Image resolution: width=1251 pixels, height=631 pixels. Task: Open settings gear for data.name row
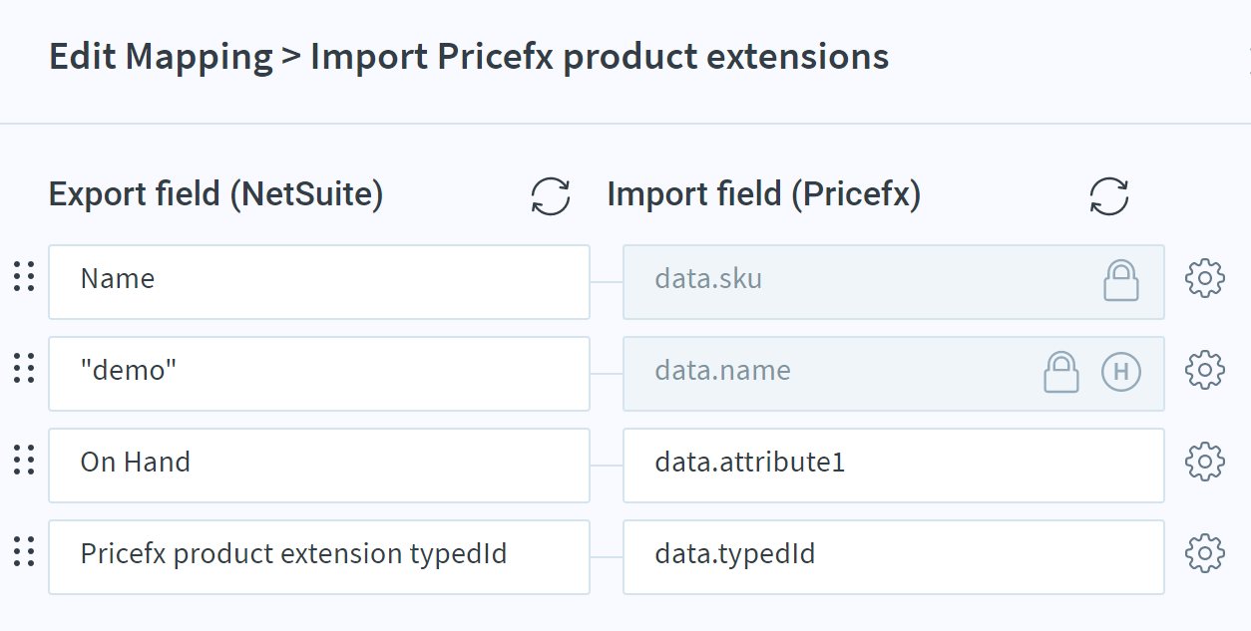coord(1204,371)
